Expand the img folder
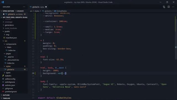The height and width of the screenshot is (100, 177). pos(14,34)
